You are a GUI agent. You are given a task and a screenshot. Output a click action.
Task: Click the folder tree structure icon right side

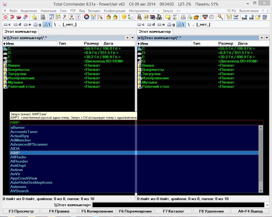229,17
